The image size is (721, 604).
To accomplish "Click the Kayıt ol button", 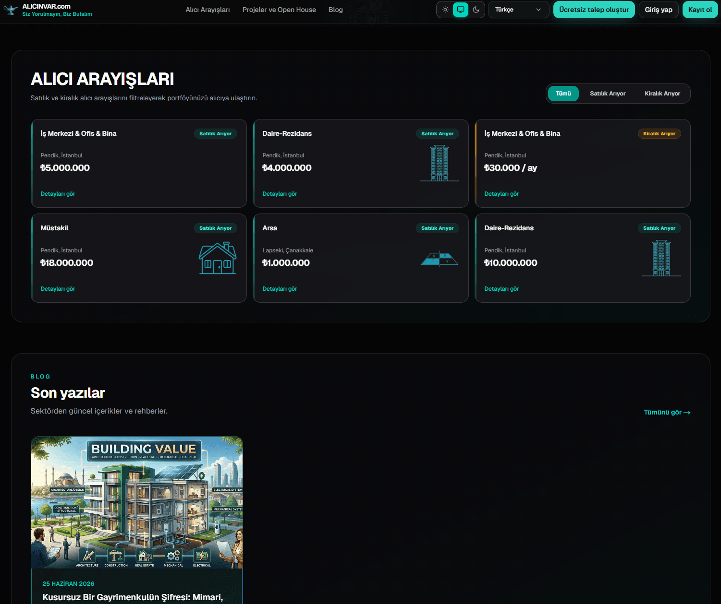I will coord(700,10).
